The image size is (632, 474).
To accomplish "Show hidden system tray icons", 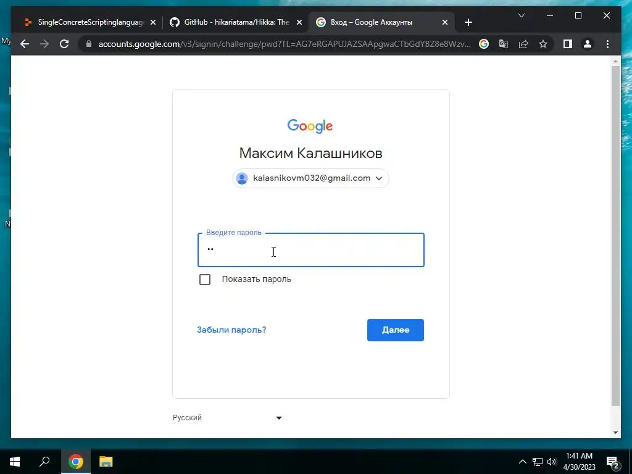I will 522,462.
